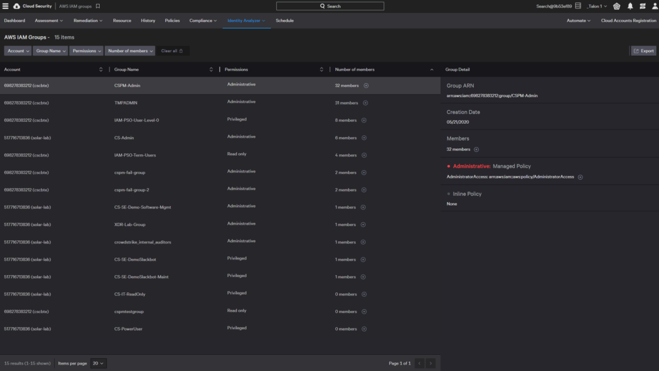659x371 pixels.
Task: Expand members of cspm-fail-group row
Action: click(364, 173)
